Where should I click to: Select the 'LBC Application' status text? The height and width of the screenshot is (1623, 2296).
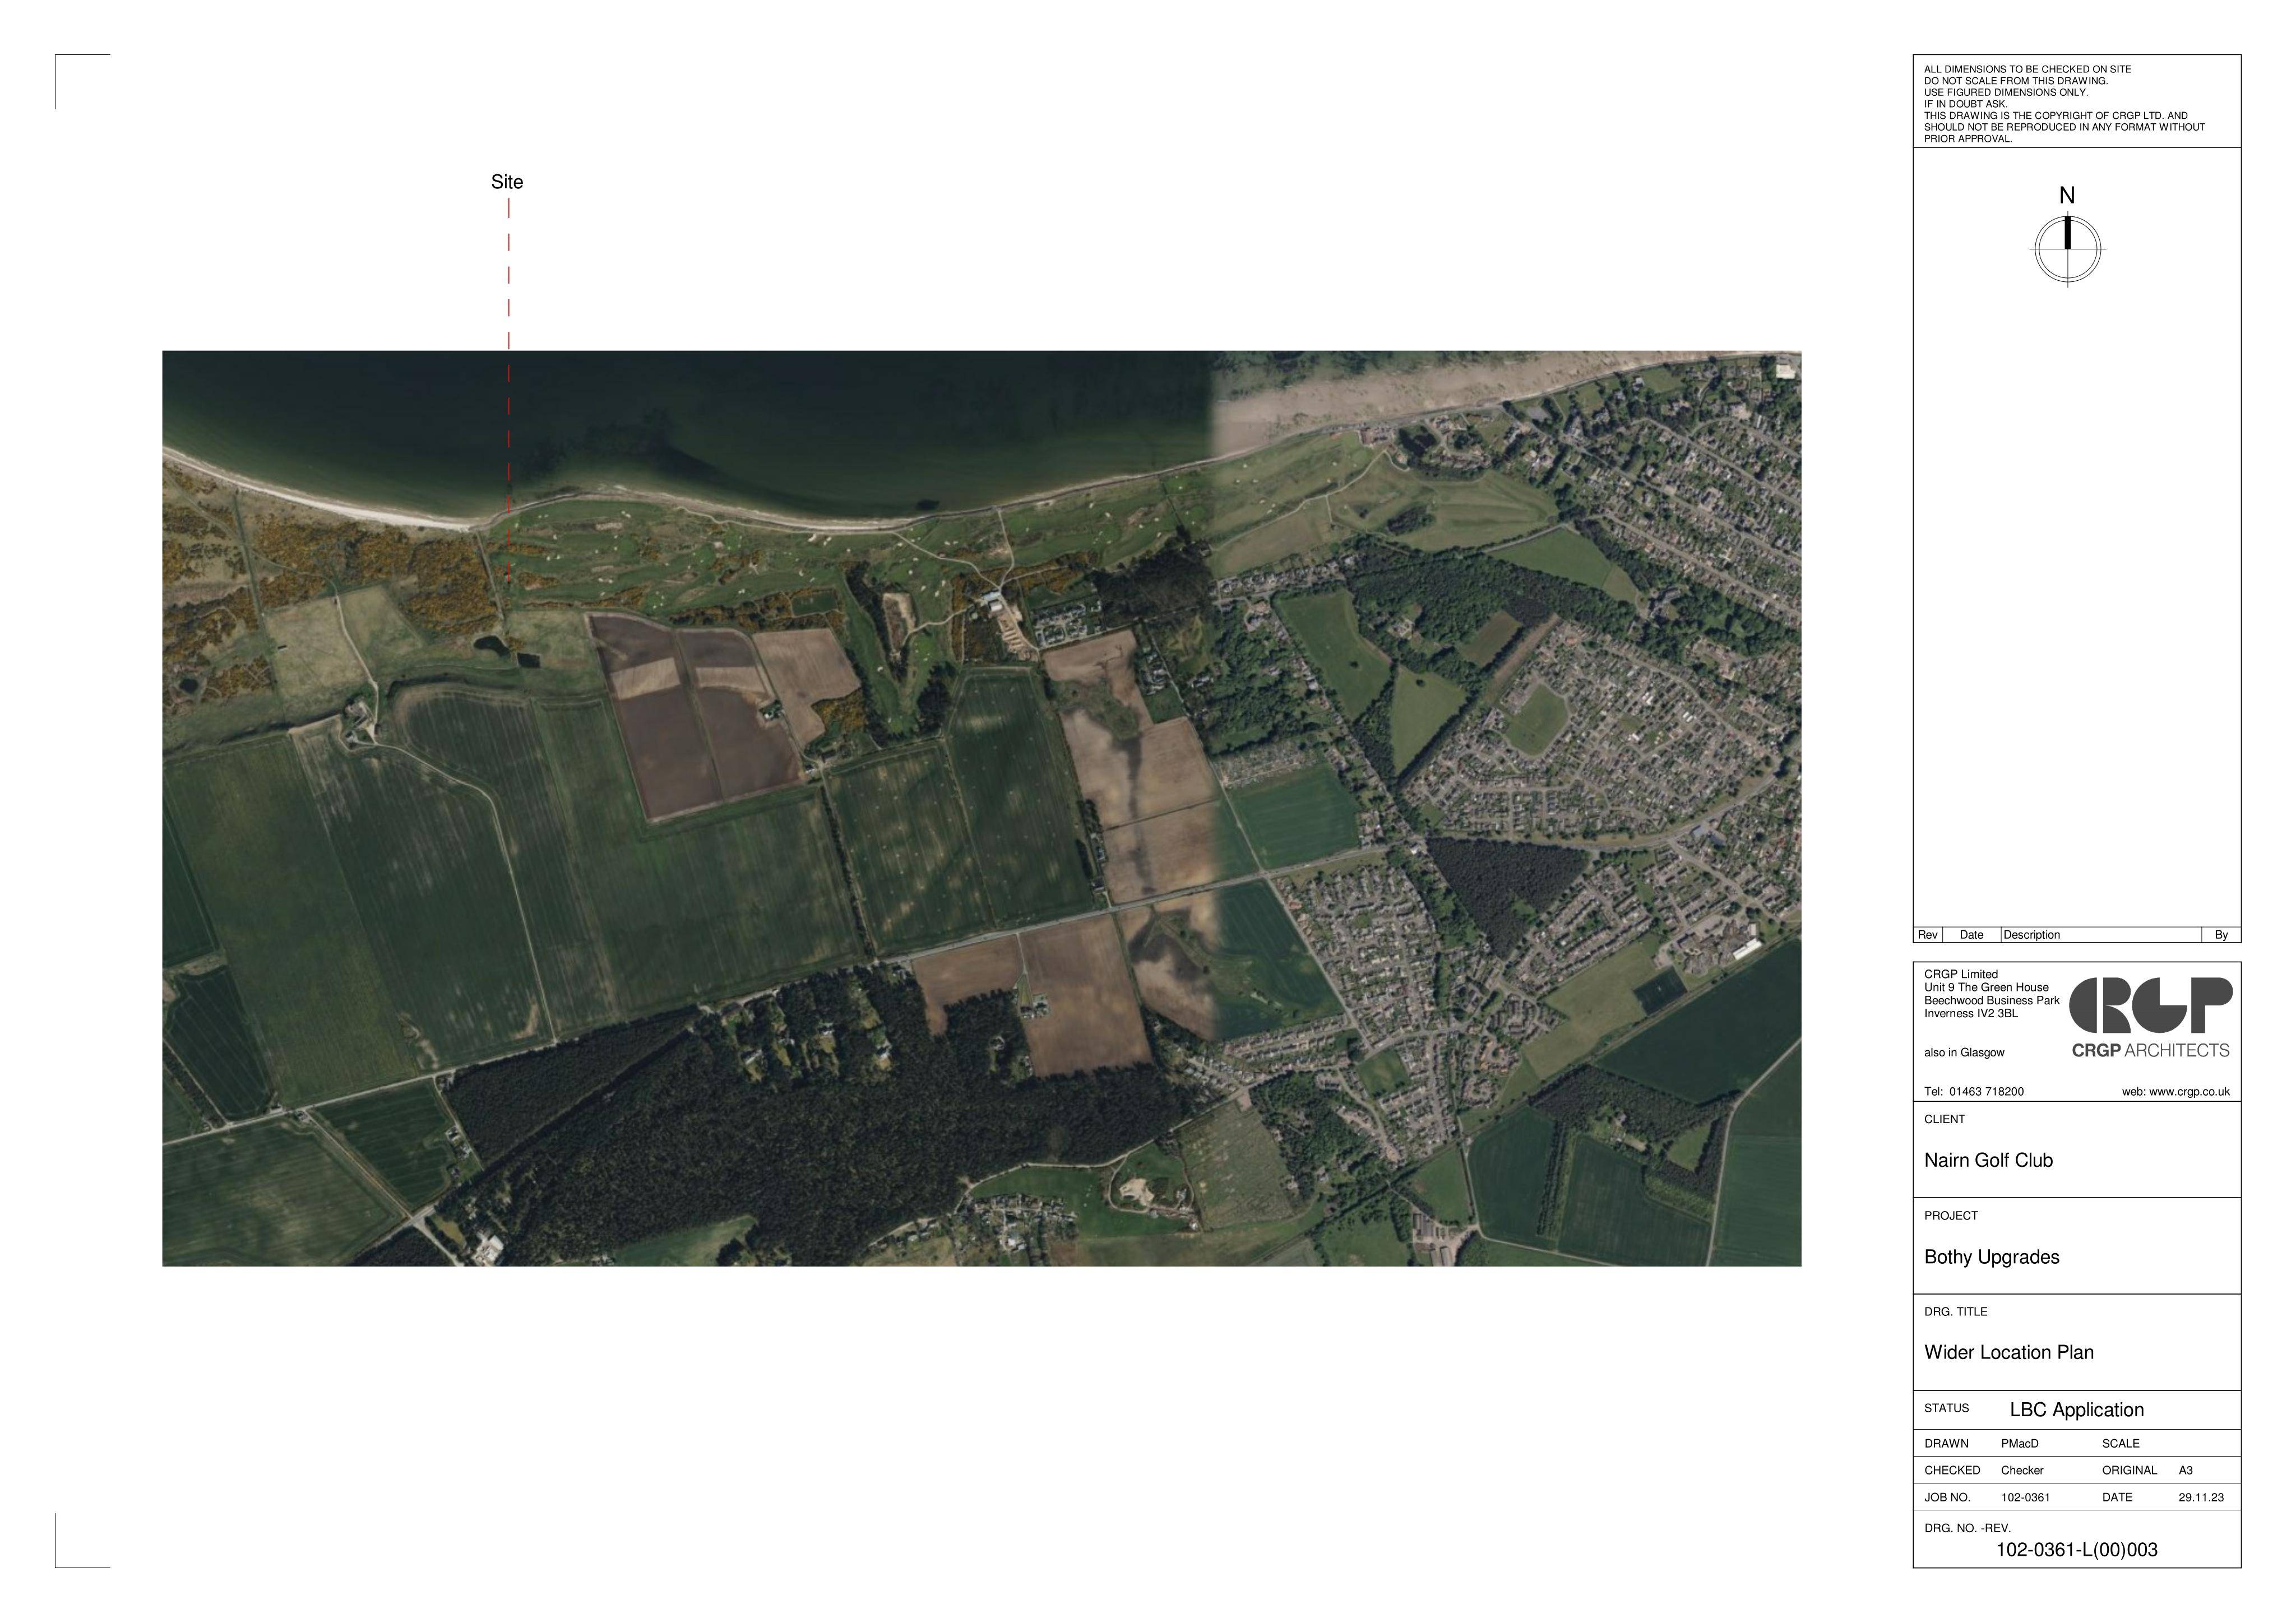pyautogui.click(x=2076, y=1410)
